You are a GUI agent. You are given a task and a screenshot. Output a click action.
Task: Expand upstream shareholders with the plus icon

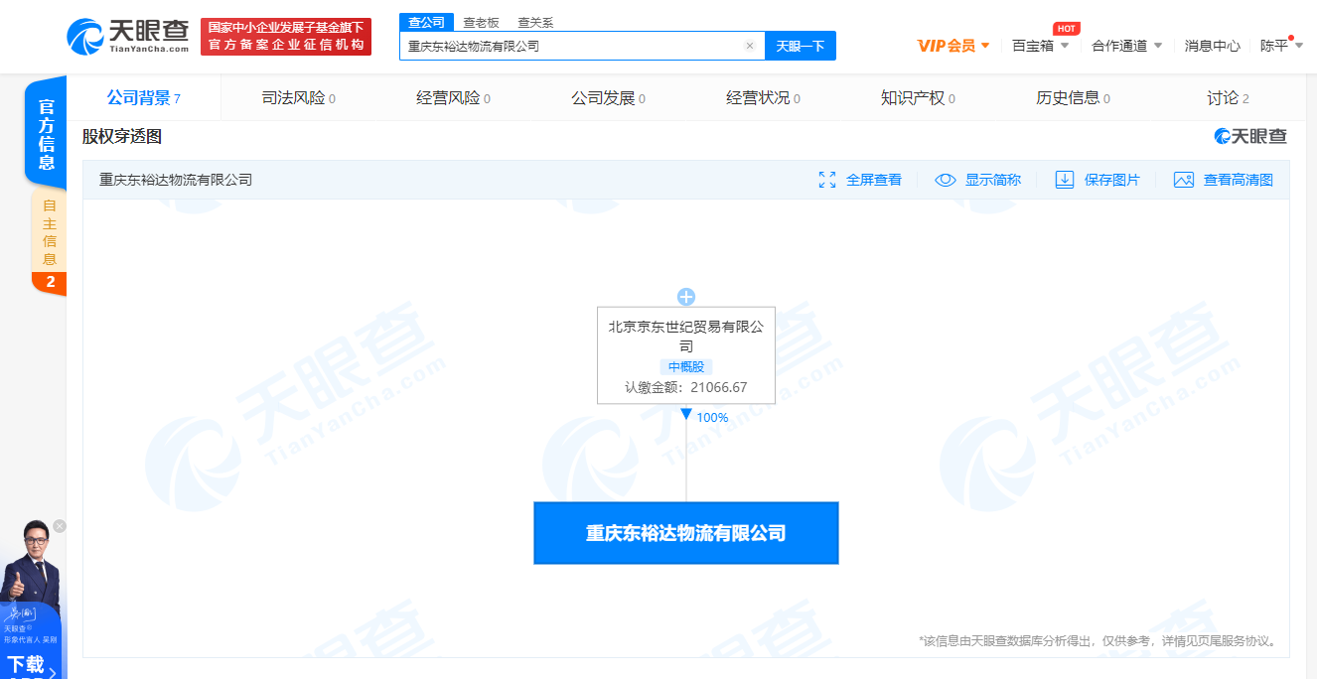[685, 297]
